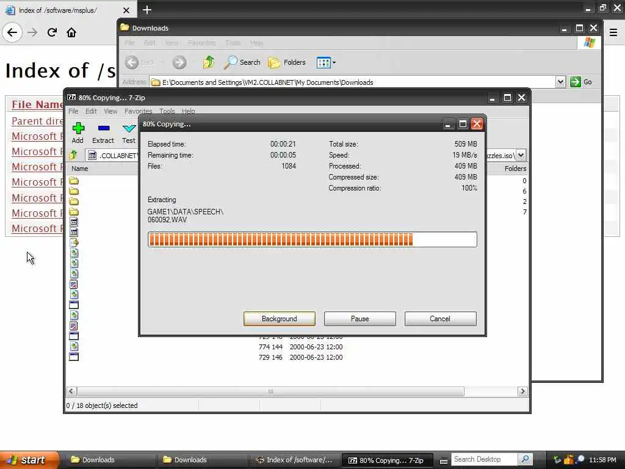Open File menu in 7-Zip window

73,111
